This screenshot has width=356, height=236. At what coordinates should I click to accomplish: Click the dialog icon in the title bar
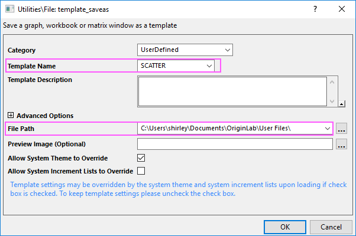point(9,9)
